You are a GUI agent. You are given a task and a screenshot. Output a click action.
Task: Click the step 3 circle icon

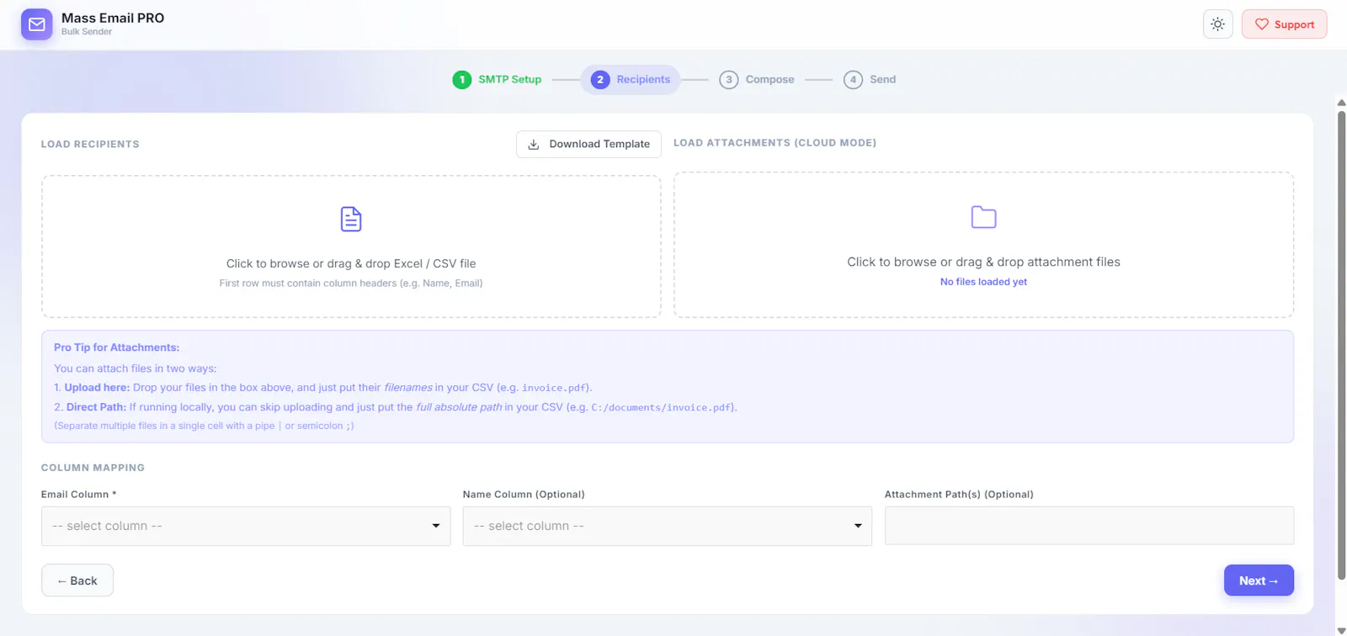[729, 79]
